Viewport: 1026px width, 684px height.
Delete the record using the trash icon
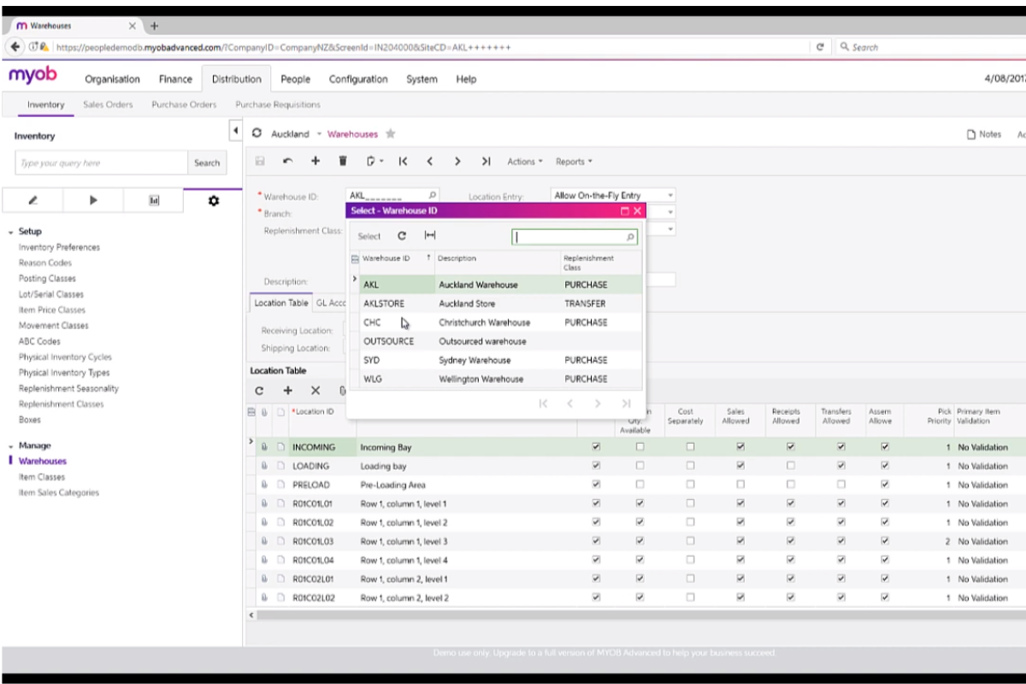click(341, 161)
